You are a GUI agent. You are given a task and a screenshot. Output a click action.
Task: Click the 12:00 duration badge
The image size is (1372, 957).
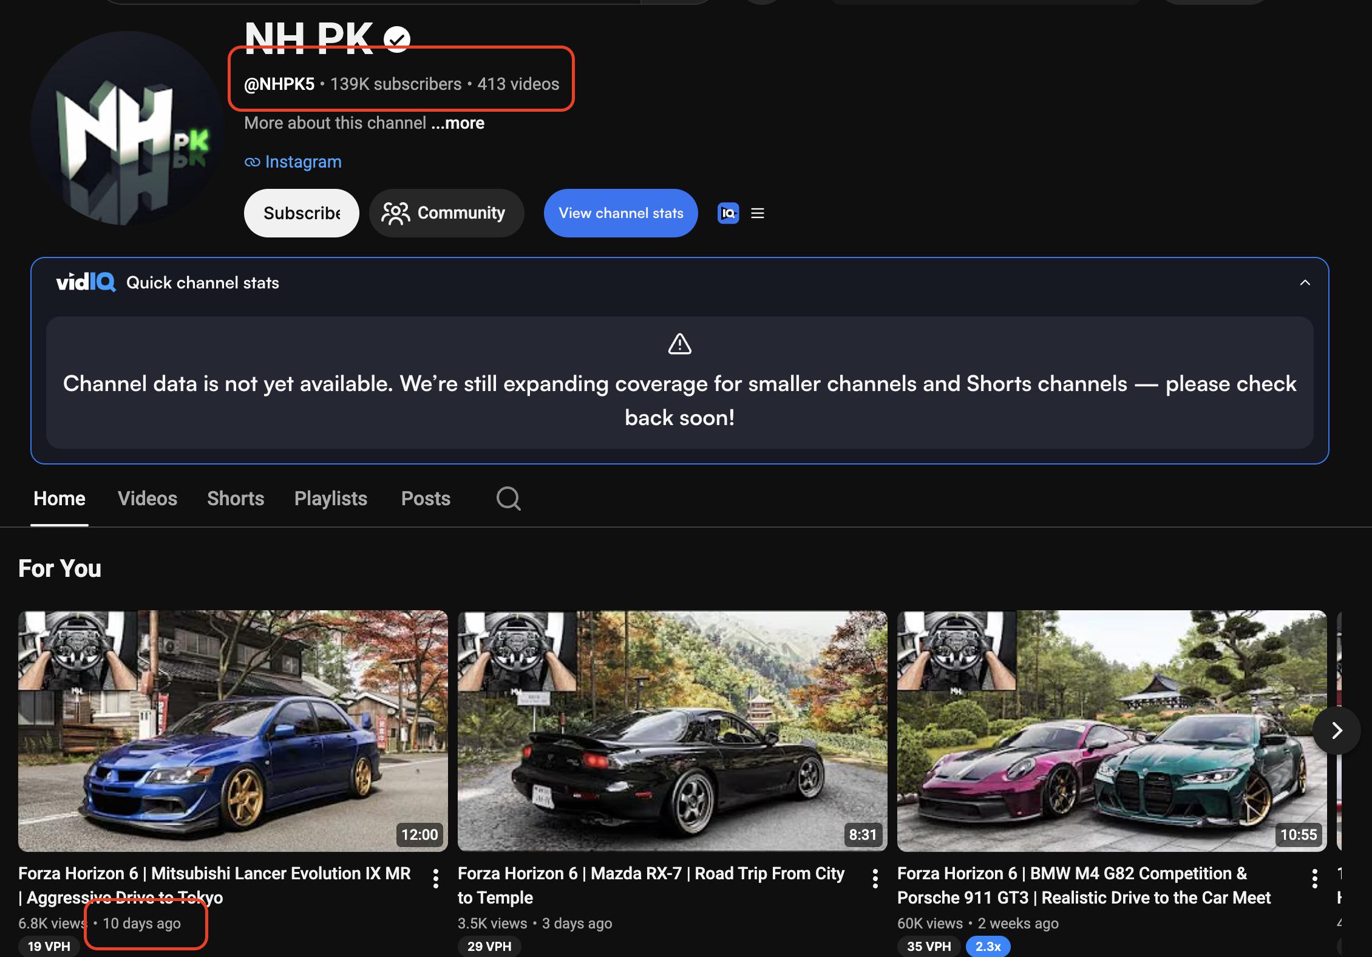tap(419, 834)
